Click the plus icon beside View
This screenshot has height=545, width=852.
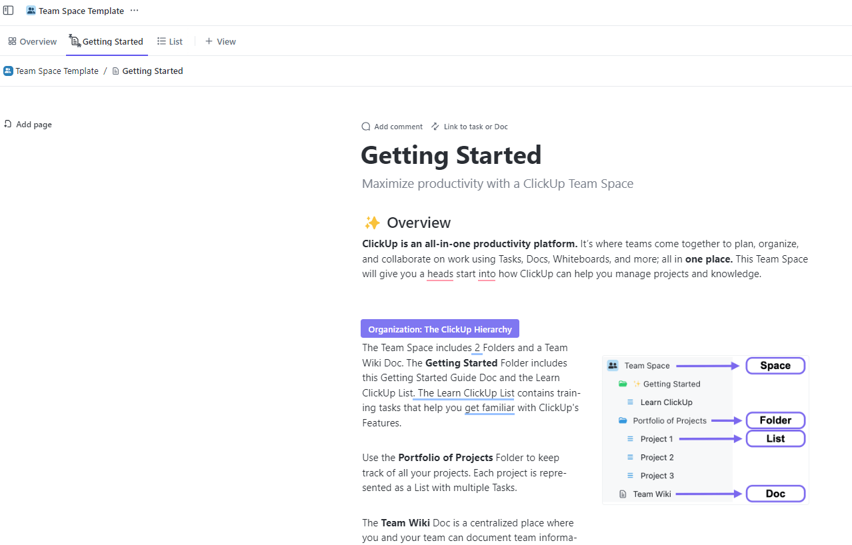209,41
